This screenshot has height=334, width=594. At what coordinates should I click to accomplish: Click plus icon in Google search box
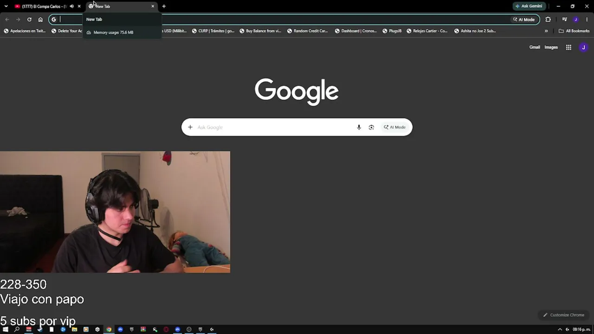tap(190, 127)
